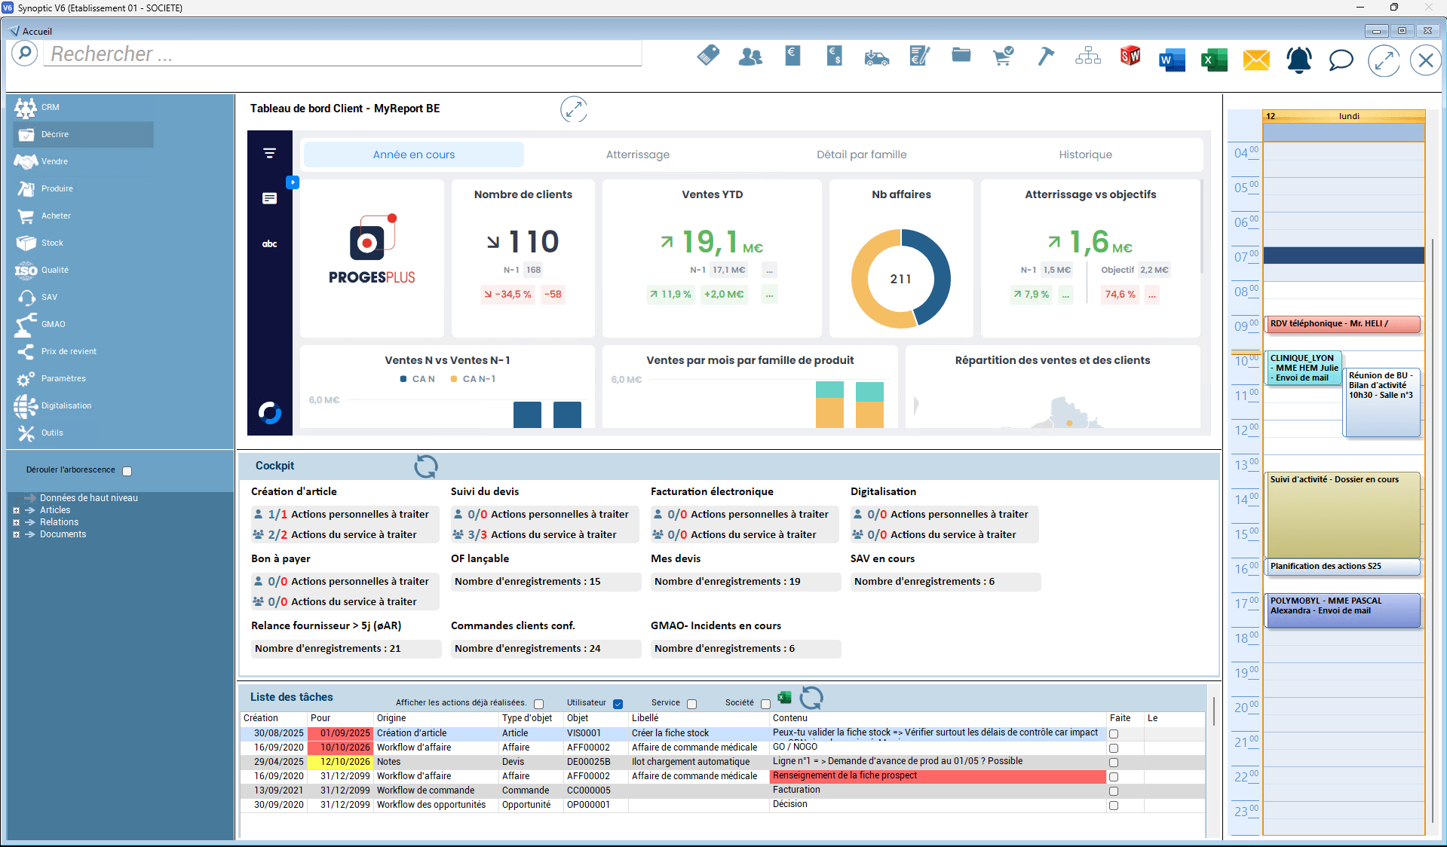This screenshot has width=1447, height=847.
Task: Check the Société filter checkbox
Action: pos(765,704)
